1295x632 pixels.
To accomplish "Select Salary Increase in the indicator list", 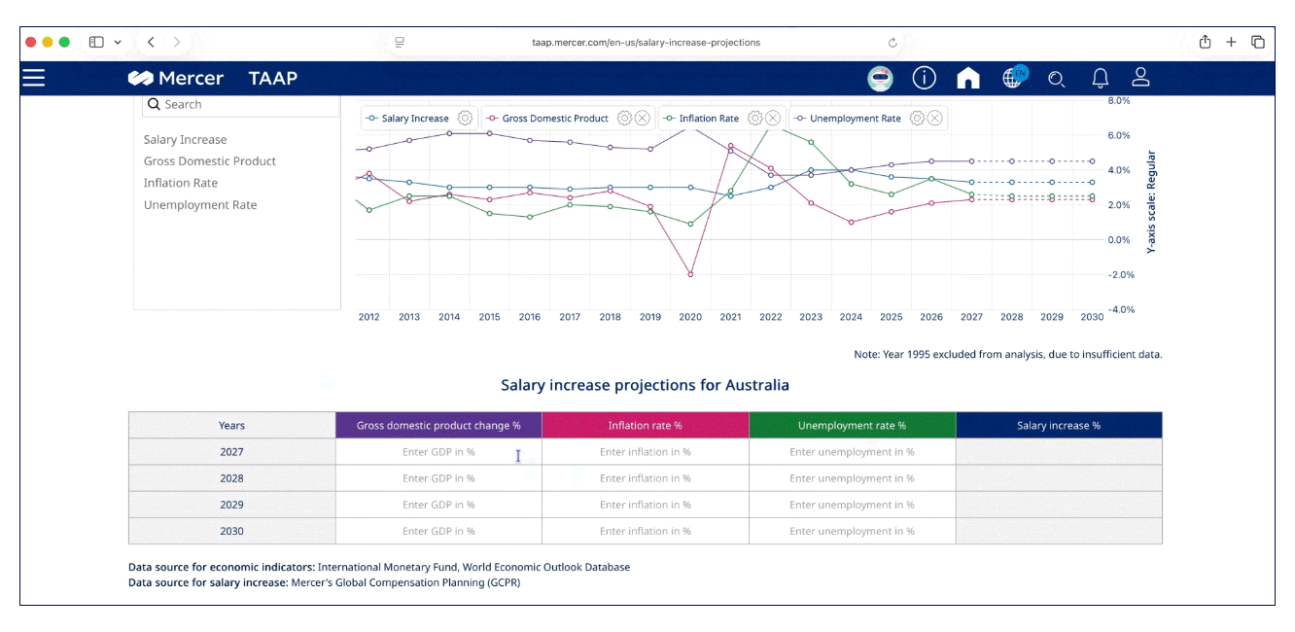I will pos(185,139).
